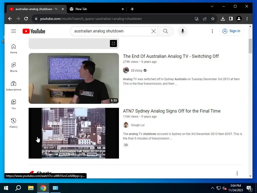Click the open-in-new-window icon on gray card
The image size is (257, 193).
113,43
